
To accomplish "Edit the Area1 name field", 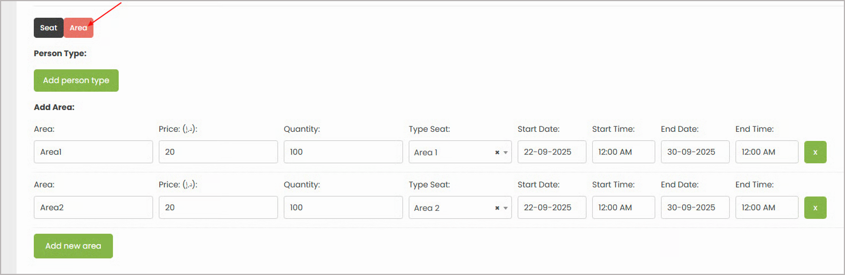I will [x=93, y=152].
